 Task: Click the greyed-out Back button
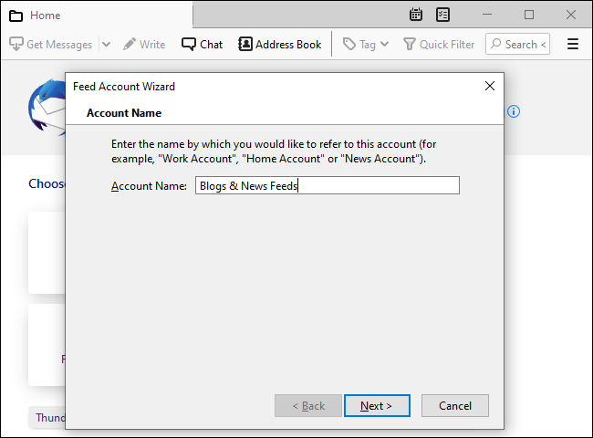[307, 406]
